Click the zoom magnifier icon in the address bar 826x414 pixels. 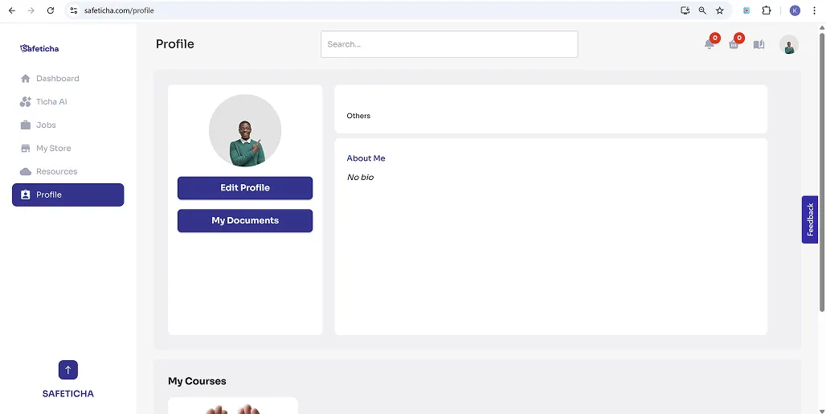click(x=702, y=10)
